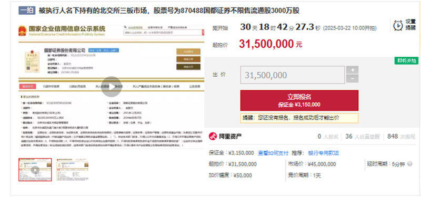Play the video in the main image
This screenshot has width=421, height=197.
point(112,87)
